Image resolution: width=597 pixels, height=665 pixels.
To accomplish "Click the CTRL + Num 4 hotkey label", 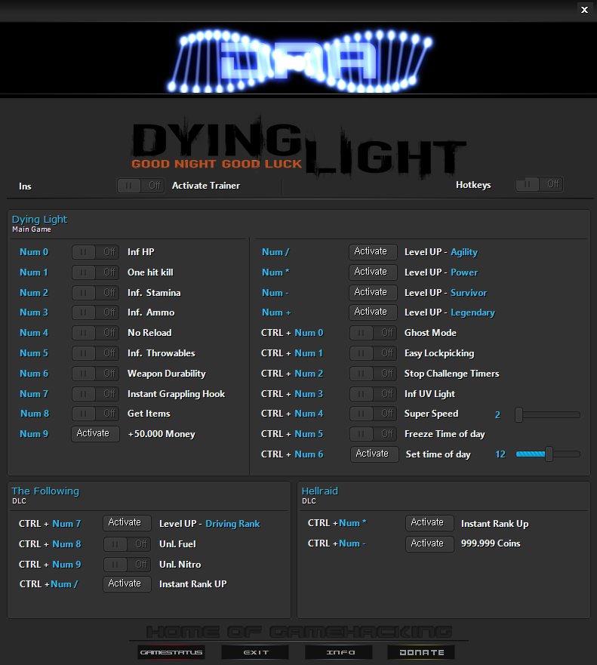I will (x=292, y=414).
